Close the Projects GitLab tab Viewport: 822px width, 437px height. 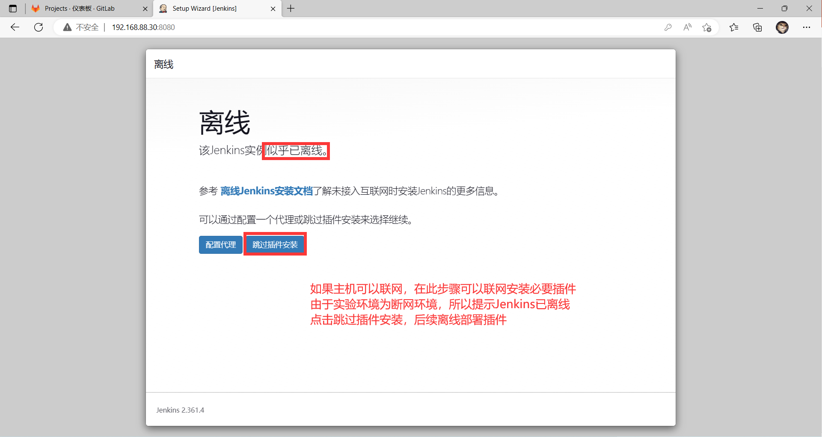(x=145, y=9)
